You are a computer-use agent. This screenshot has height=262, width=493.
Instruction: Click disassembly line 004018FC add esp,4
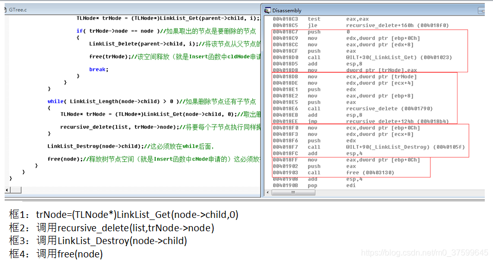[x=317, y=153]
